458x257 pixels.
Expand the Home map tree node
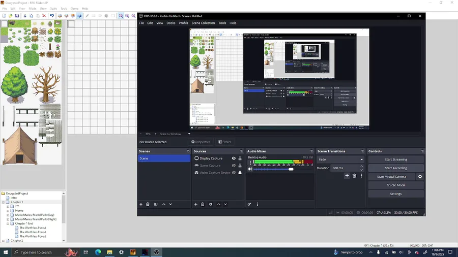click(x=8, y=210)
